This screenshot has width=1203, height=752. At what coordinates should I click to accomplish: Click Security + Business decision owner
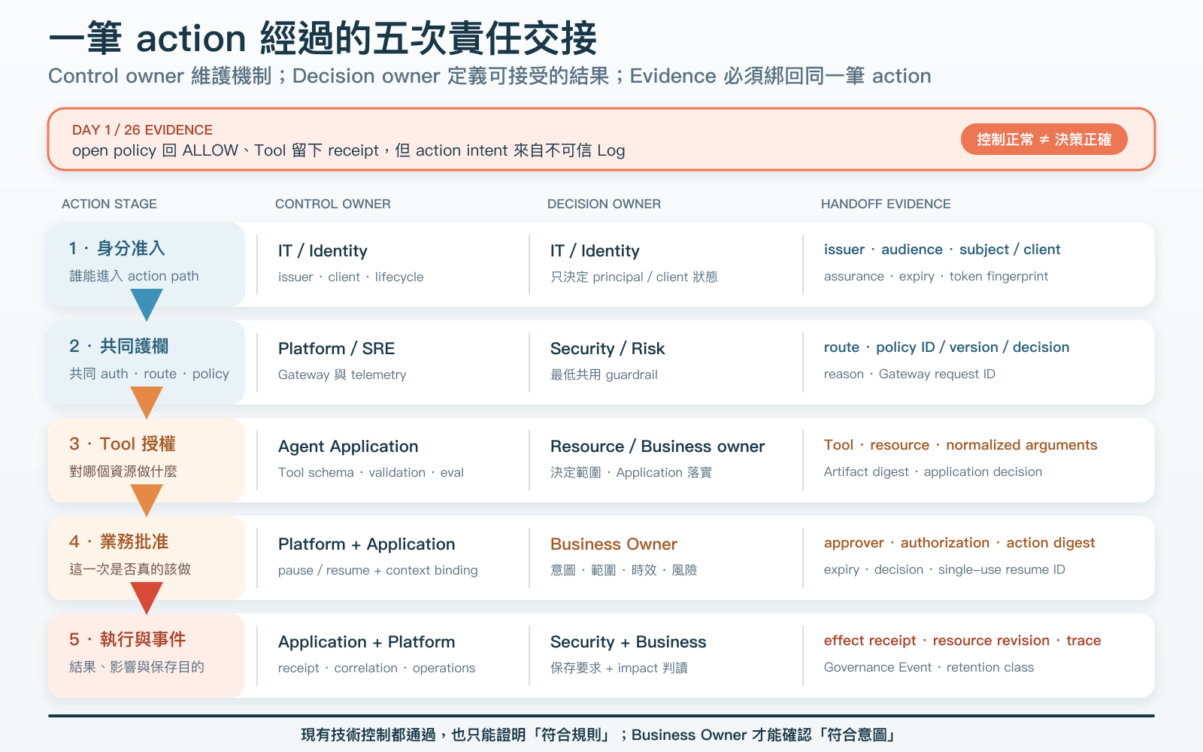tap(628, 642)
